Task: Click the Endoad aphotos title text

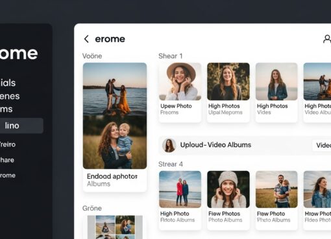Action: (x=112, y=176)
